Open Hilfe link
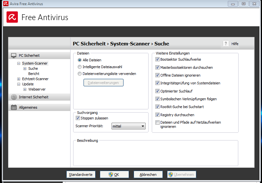The width and height of the screenshot is (262, 183). click(x=235, y=44)
